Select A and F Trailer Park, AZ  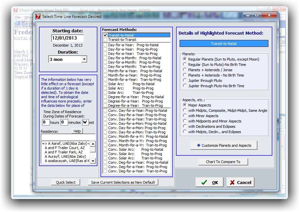[66, 152]
